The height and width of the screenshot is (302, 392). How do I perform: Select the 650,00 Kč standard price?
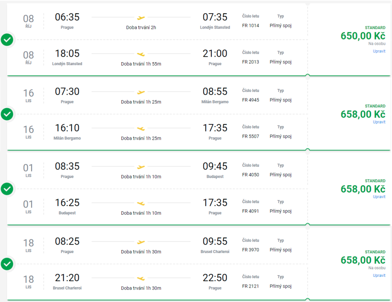click(x=363, y=36)
